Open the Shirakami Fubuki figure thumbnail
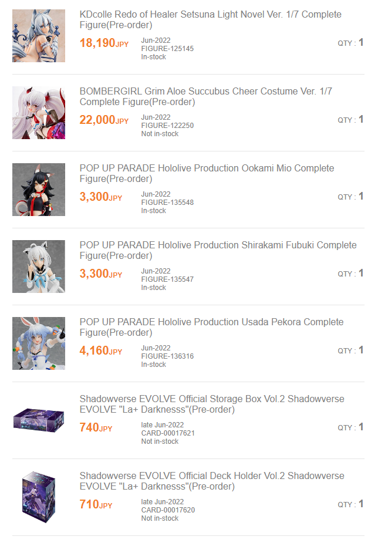388x553 pixels. (x=39, y=267)
